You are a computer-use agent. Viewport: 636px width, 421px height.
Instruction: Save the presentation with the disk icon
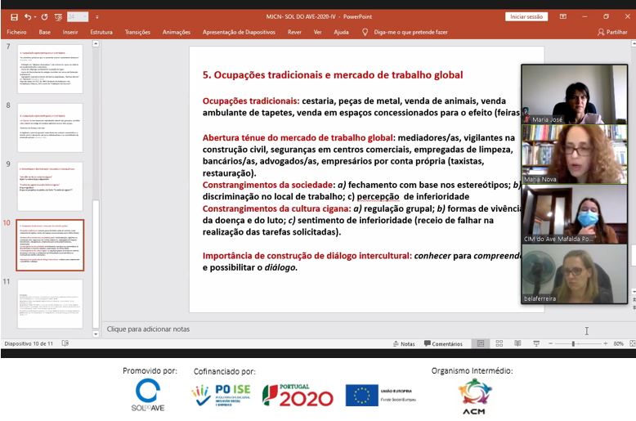tap(14, 17)
